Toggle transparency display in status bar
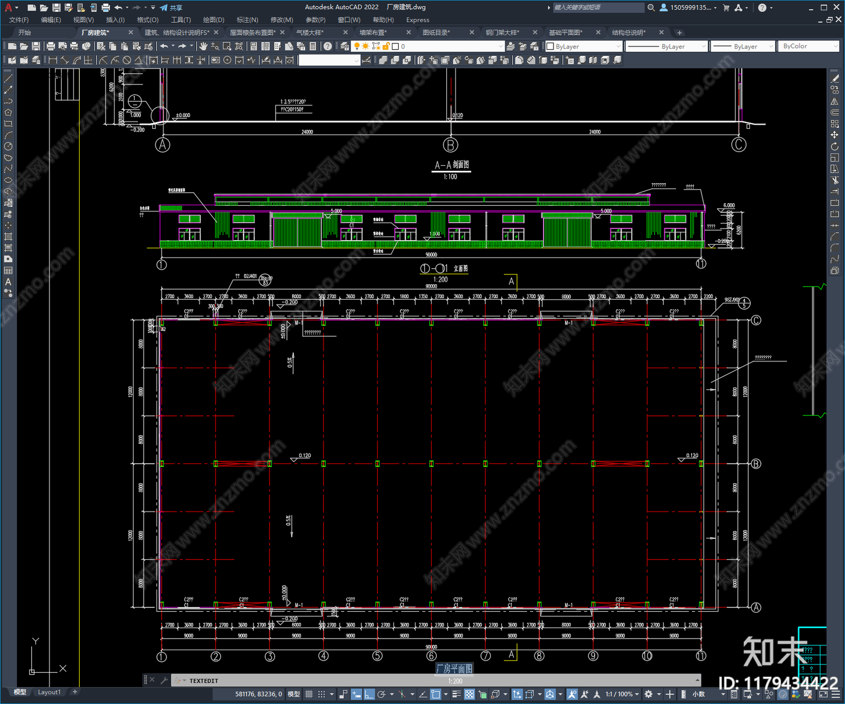Image resolution: width=845 pixels, height=704 pixels. (469, 694)
